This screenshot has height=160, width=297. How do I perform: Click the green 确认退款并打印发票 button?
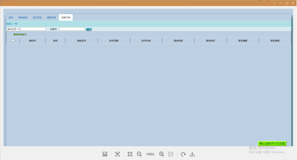(x=272, y=143)
